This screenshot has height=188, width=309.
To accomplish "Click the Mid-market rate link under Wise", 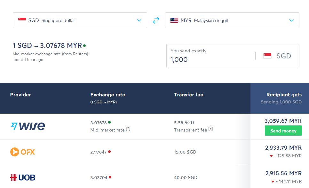I will click(107, 130).
